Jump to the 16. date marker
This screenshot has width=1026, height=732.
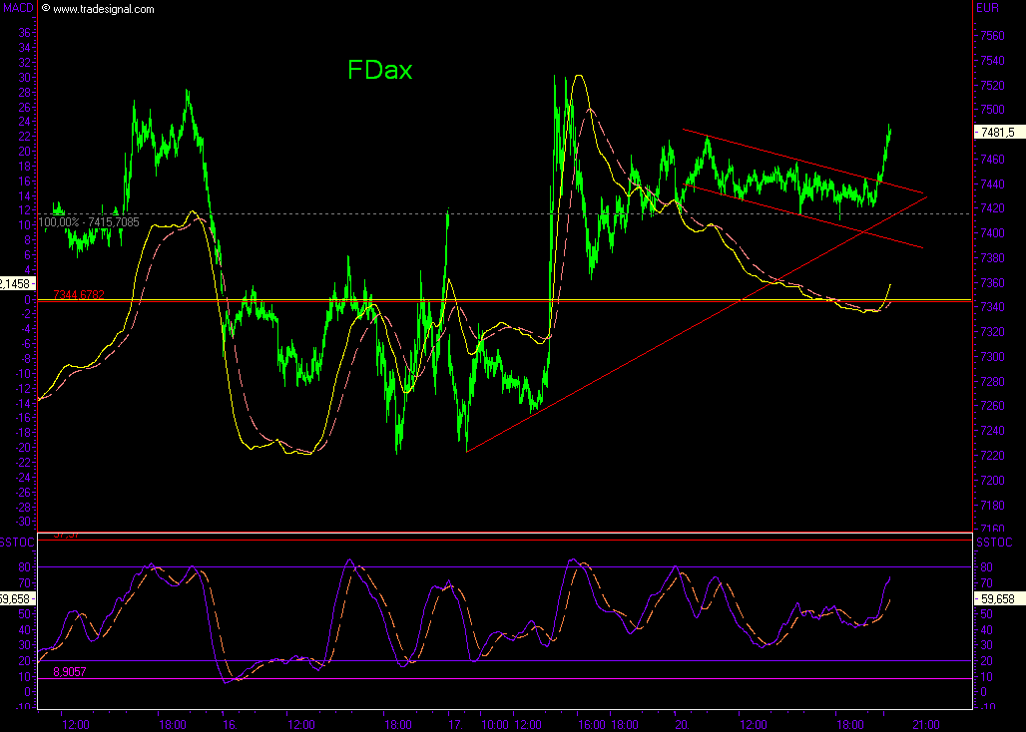point(230,724)
